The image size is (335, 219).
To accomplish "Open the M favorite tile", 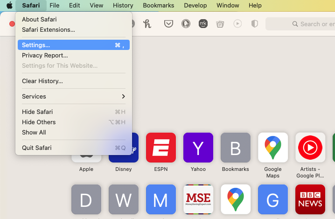I will 161,199.
